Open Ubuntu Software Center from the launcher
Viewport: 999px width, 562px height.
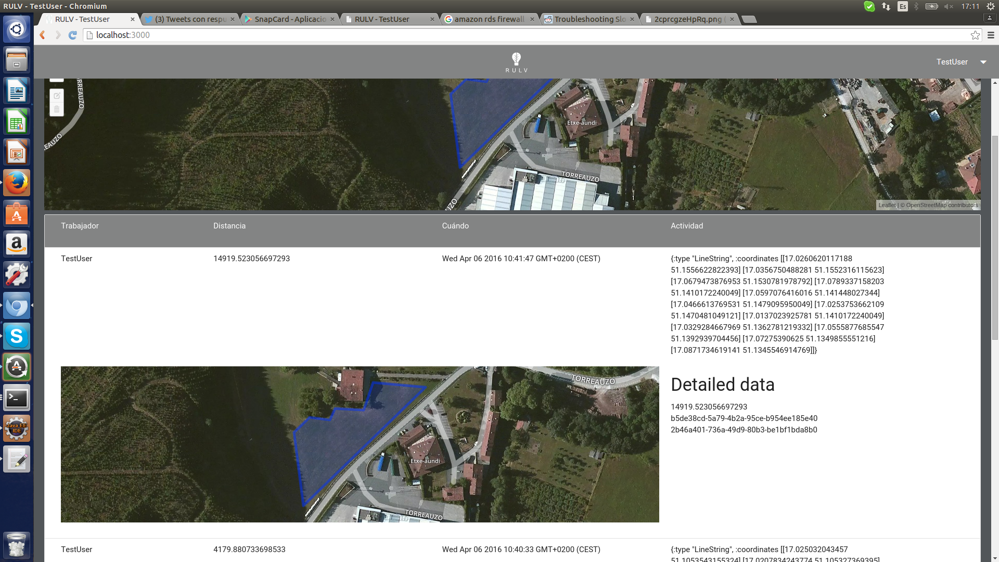click(x=17, y=213)
